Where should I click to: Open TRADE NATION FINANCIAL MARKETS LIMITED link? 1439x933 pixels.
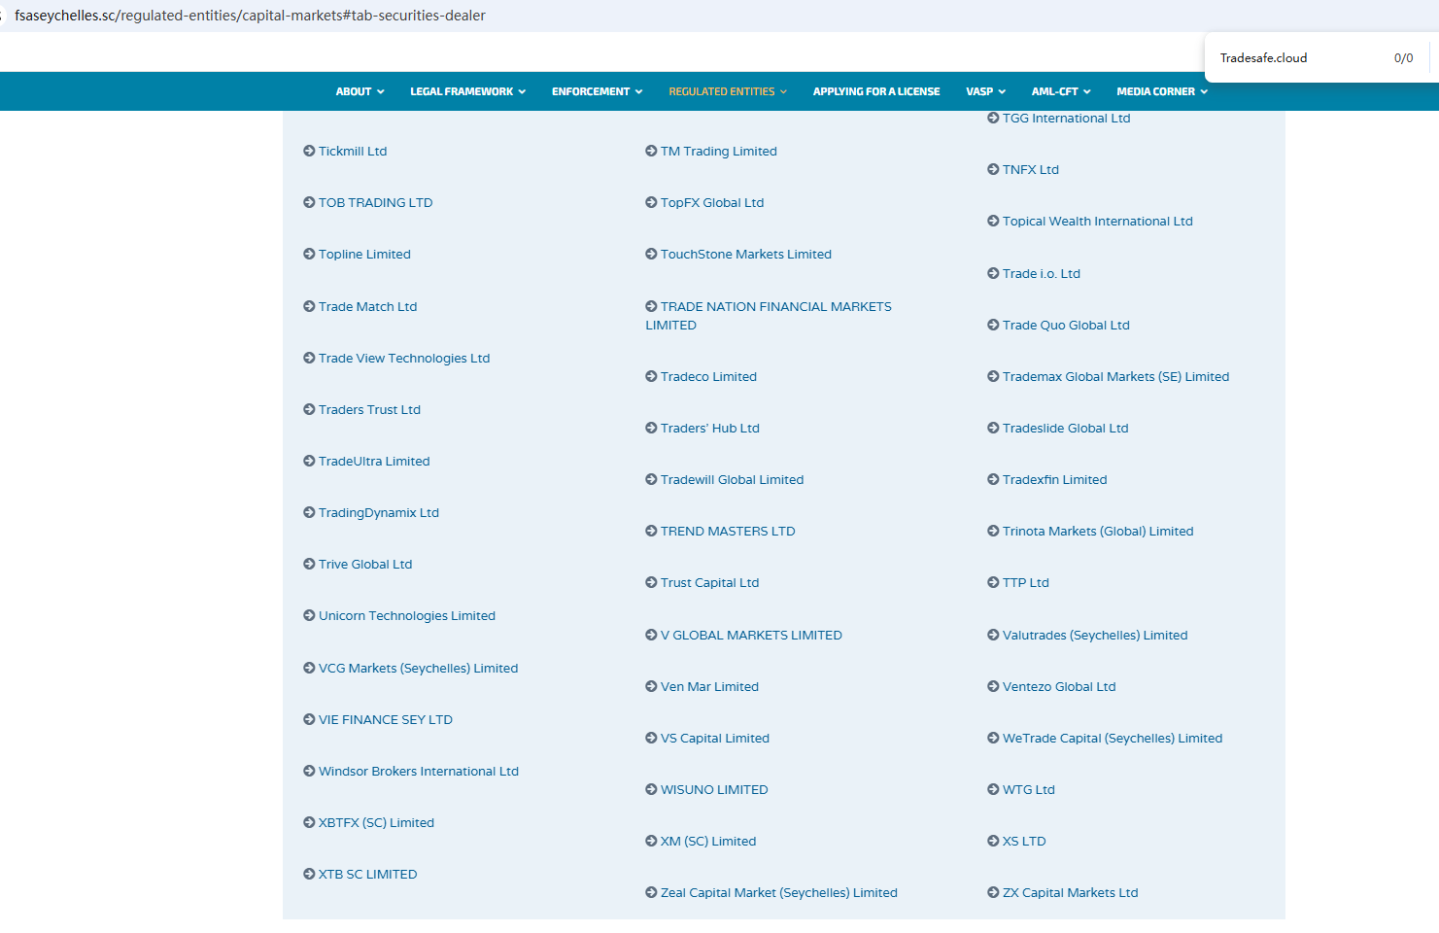click(x=769, y=316)
